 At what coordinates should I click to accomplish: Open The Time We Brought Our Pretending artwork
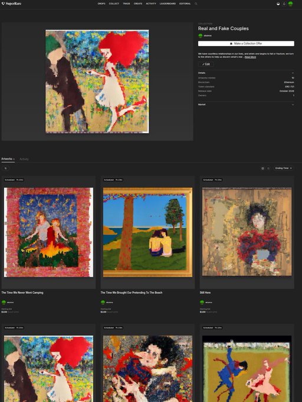pyautogui.click(x=147, y=232)
